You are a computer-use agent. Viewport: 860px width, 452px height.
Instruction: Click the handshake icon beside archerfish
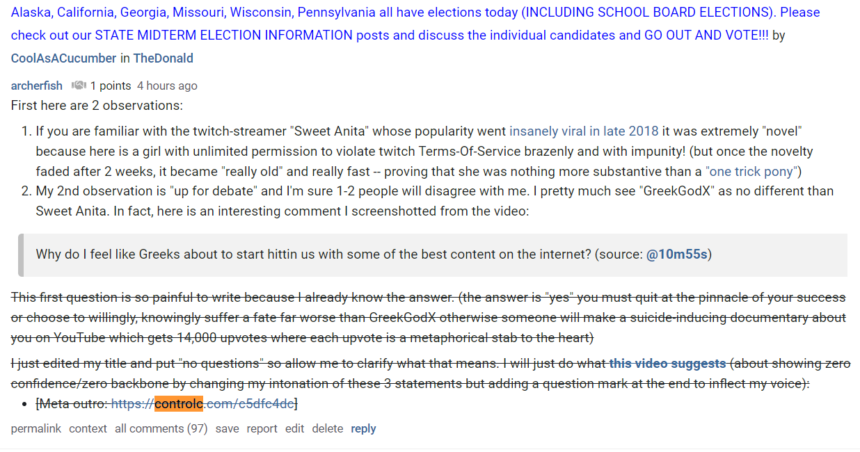click(x=79, y=86)
